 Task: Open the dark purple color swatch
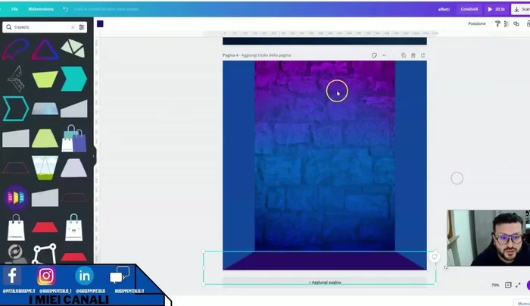click(100, 23)
